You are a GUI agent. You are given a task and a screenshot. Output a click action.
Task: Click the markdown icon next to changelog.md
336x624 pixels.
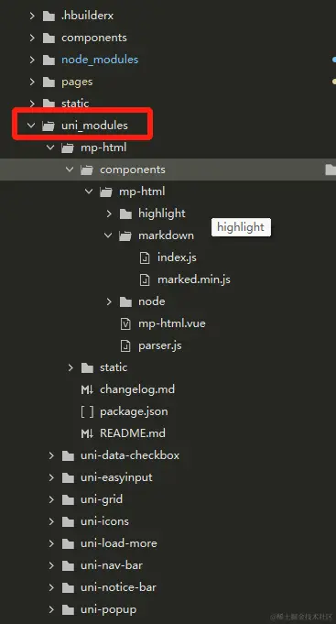click(87, 389)
